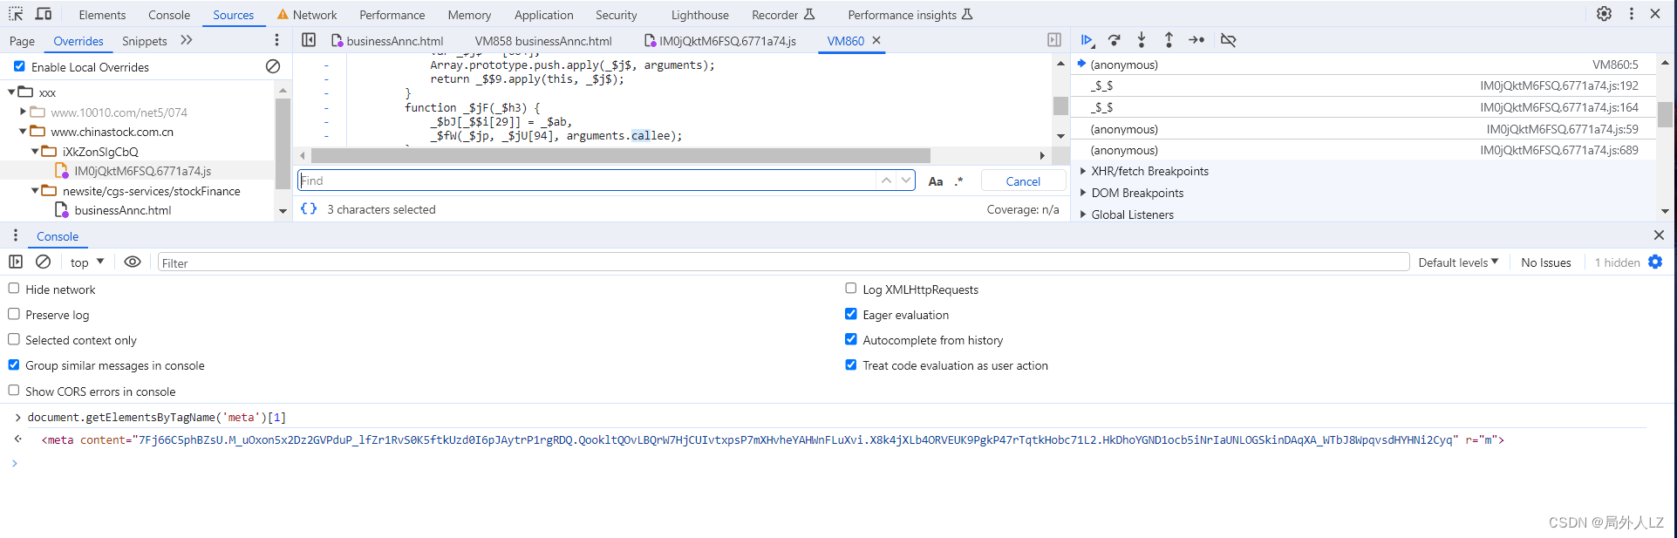Step out of current function
Image resolution: width=1677 pixels, height=538 pixels.
[1169, 40]
